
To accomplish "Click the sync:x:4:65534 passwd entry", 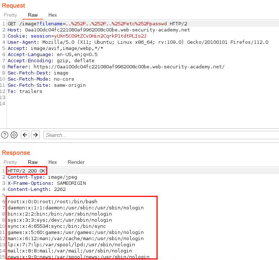I will point(57,226).
